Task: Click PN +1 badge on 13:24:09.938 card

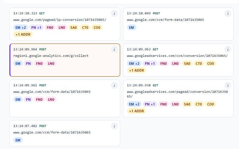Action: [x=150, y=104]
